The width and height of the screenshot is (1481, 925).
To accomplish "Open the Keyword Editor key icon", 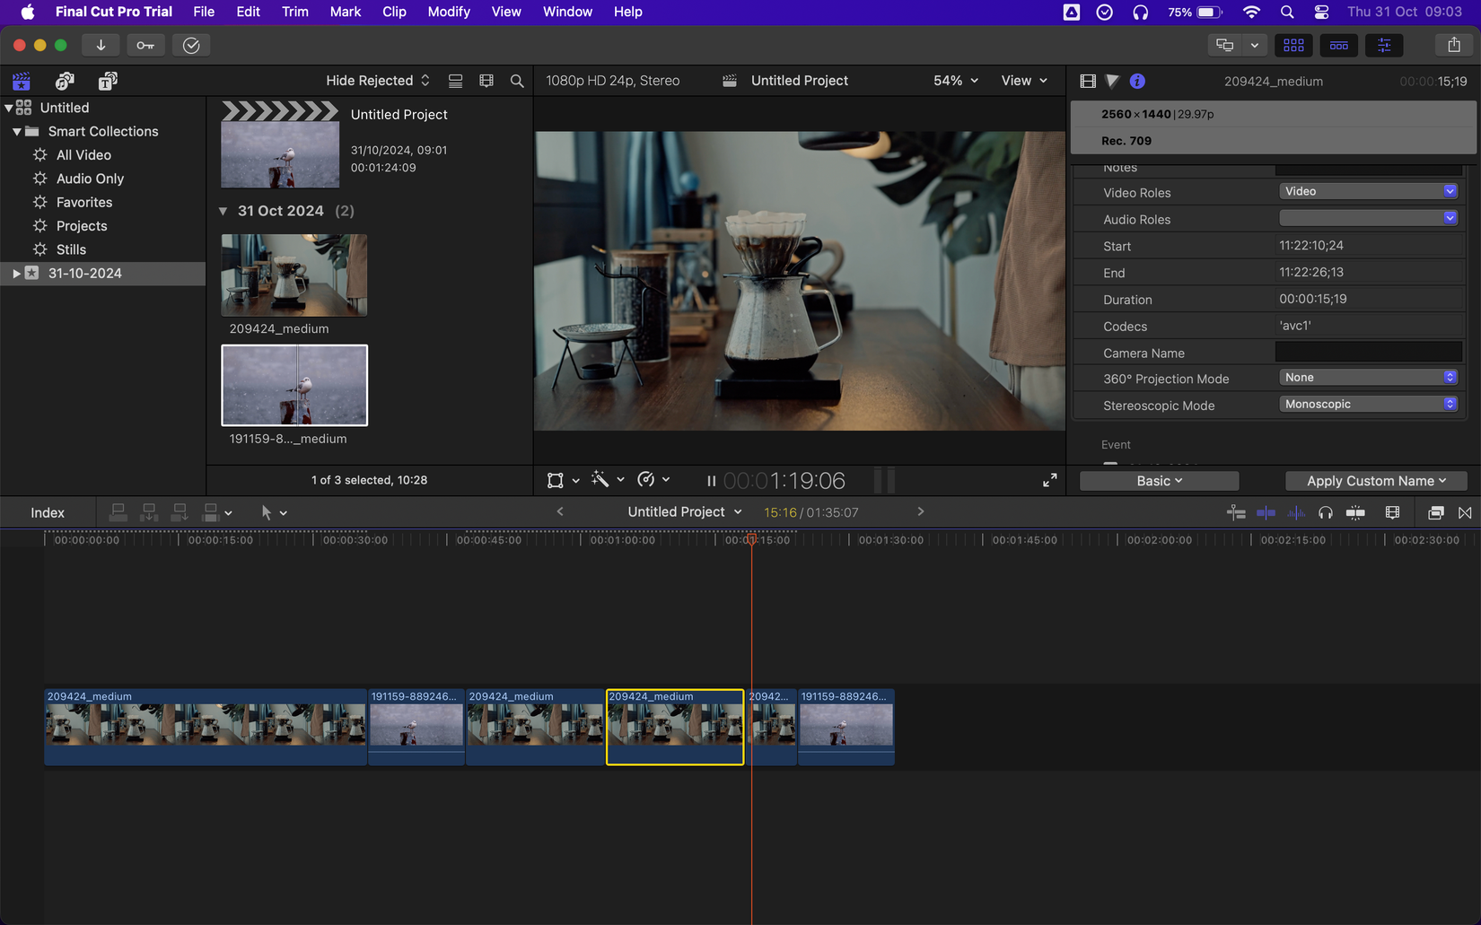I will 145,45.
